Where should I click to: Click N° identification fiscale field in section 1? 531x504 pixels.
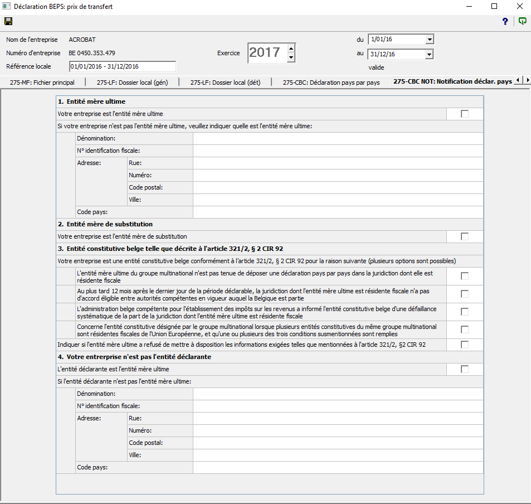[x=338, y=151]
